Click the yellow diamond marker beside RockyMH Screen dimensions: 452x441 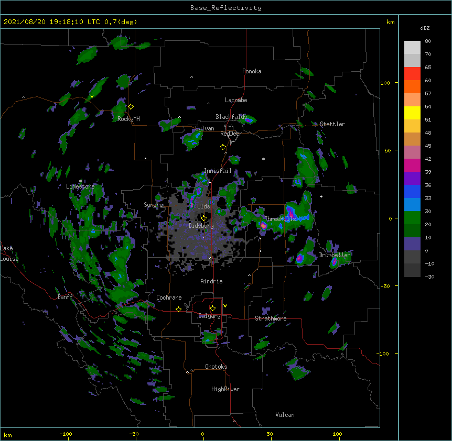tap(131, 107)
